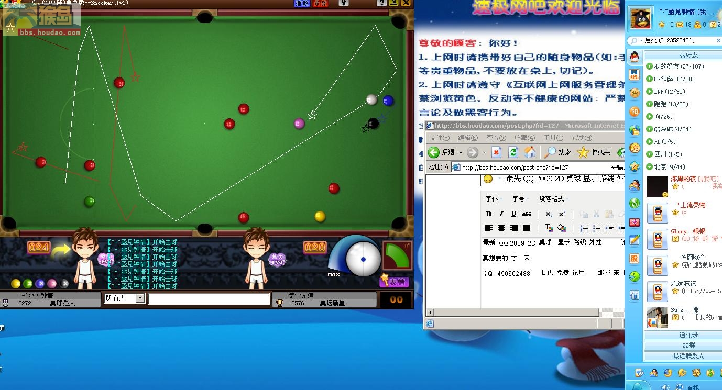Clear QQ search field with X

pyautogui.click(x=718, y=41)
